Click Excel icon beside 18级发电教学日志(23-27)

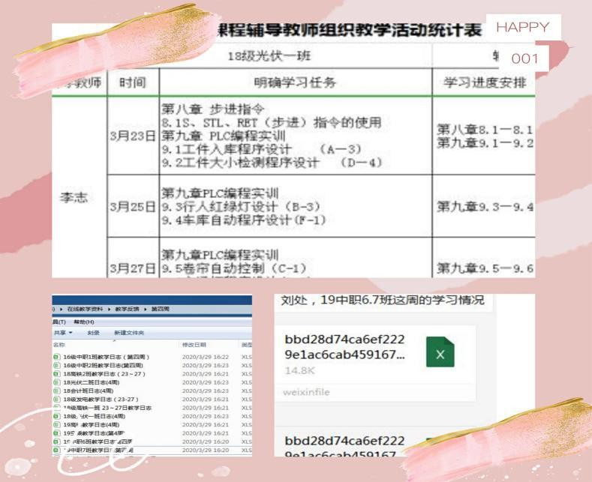57,400
